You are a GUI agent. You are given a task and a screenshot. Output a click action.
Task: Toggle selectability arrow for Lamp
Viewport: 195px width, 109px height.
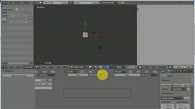click(29, 22)
